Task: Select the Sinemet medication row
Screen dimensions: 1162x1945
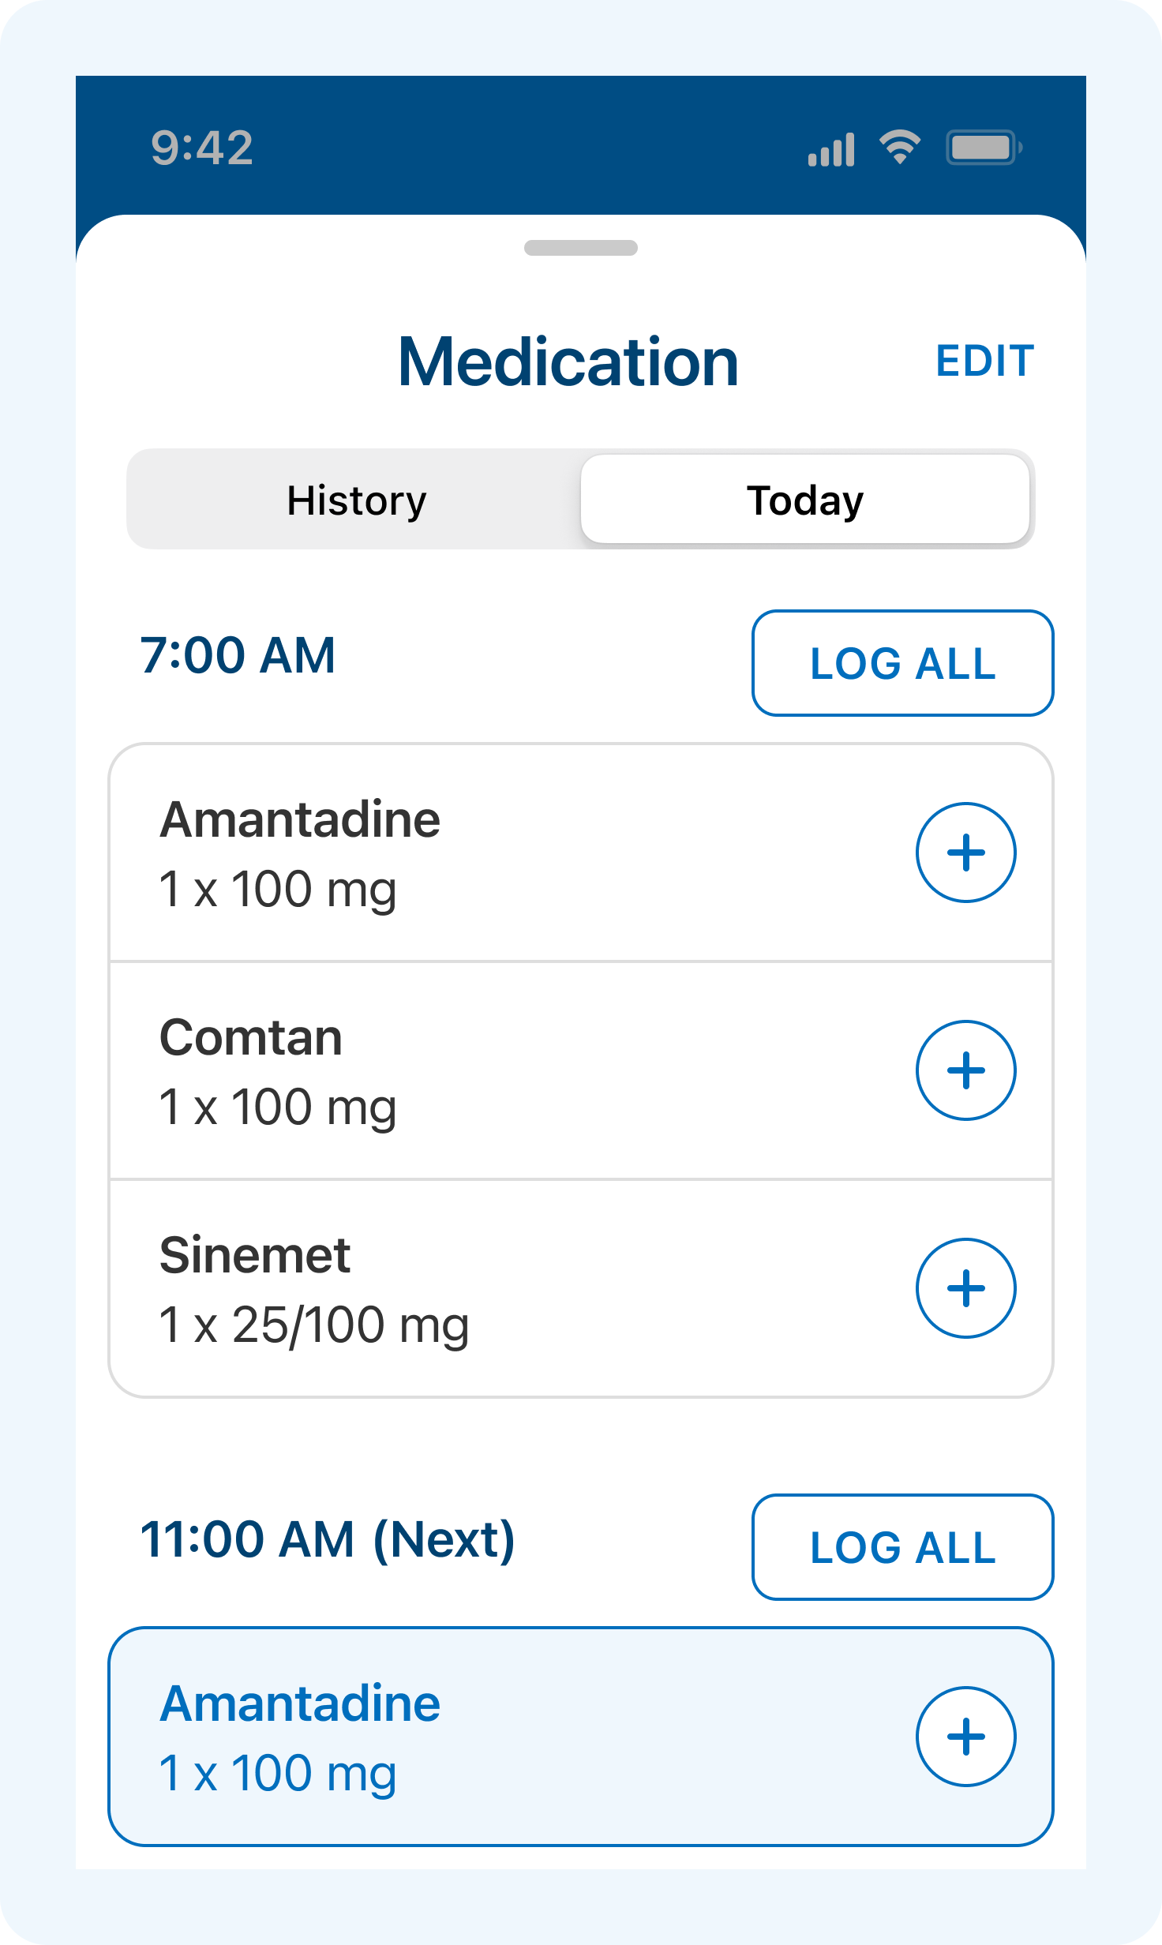Action: pyautogui.click(x=505, y=1290)
